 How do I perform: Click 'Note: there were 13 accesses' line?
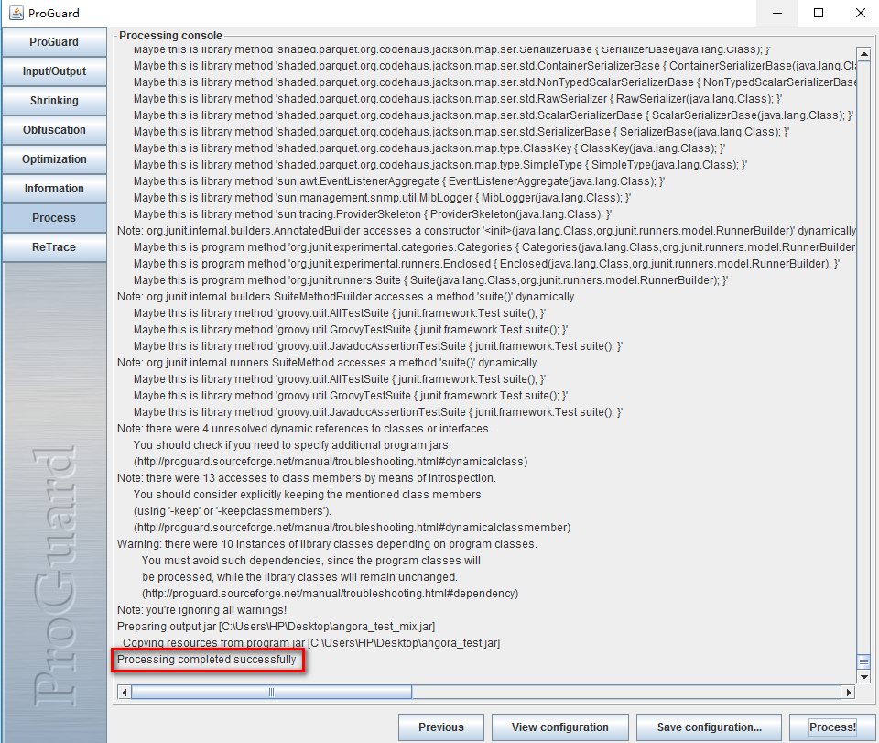(x=307, y=477)
